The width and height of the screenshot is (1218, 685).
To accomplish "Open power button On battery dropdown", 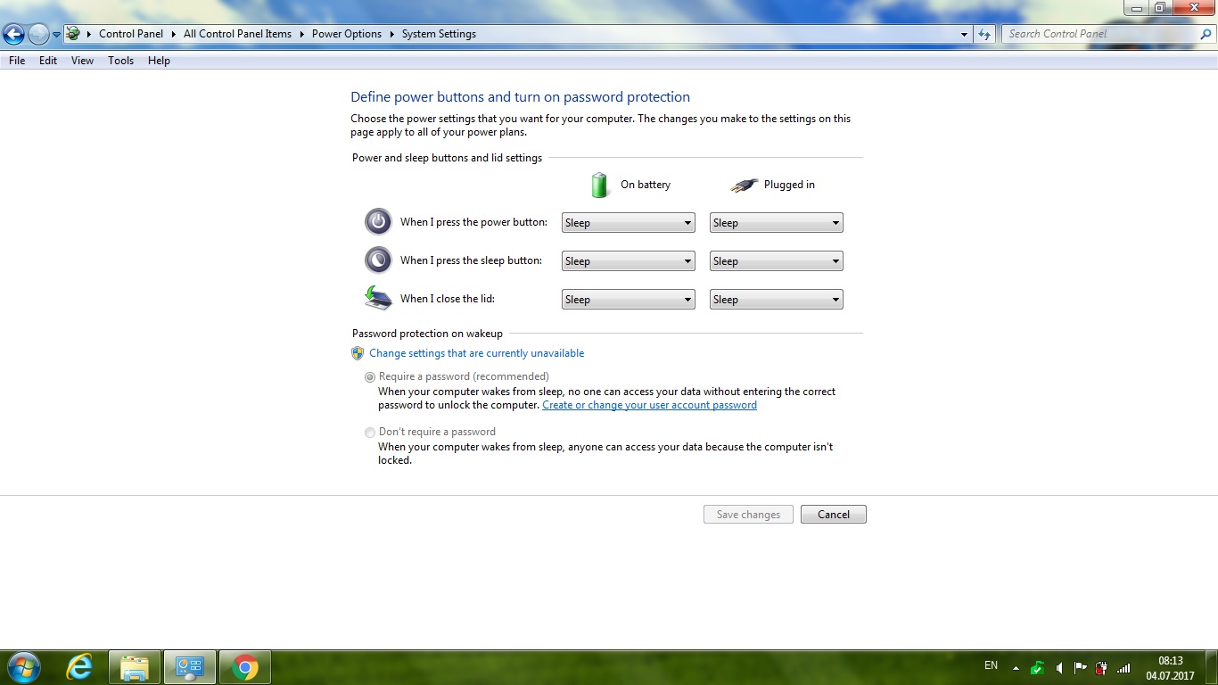I will 628,223.
